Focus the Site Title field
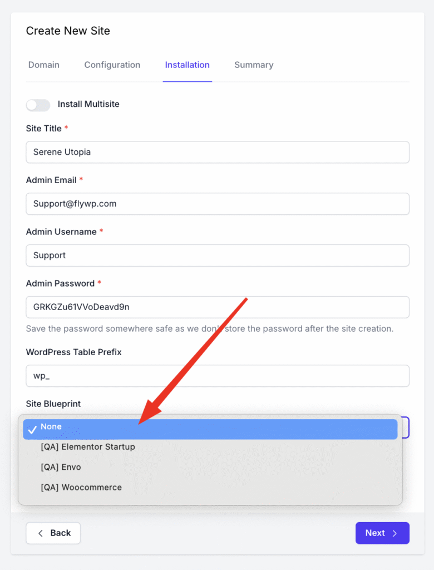Screen dimensions: 434x570 tap(218, 152)
